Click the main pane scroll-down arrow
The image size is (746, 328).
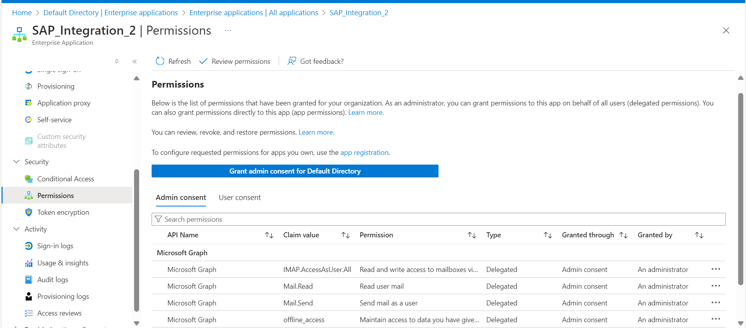741,323
